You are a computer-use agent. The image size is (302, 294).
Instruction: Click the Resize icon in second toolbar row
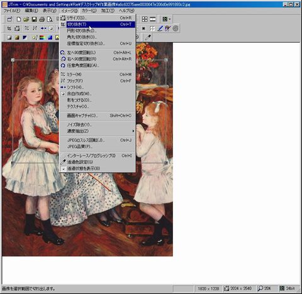(17, 28)
